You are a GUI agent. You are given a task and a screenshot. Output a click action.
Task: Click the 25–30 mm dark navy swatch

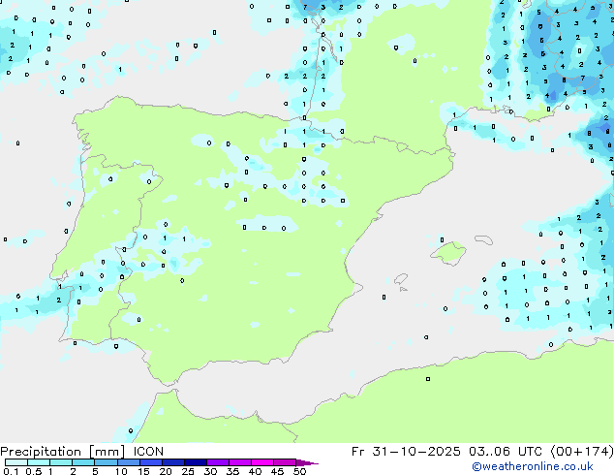click(x=195, y=462)
